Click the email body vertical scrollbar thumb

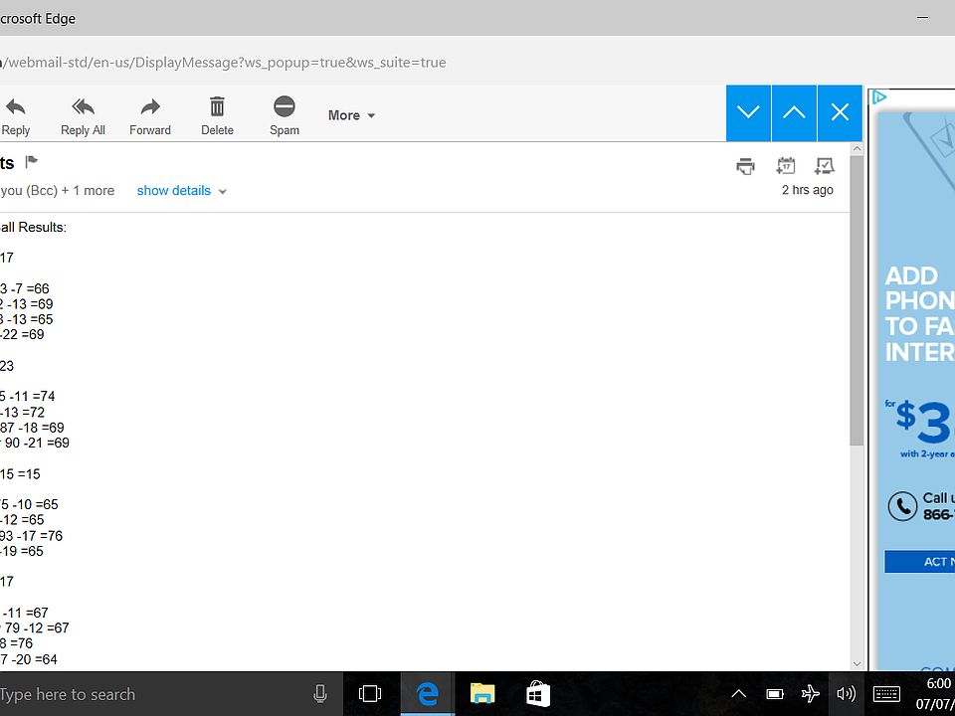click(x=857, y=308)
